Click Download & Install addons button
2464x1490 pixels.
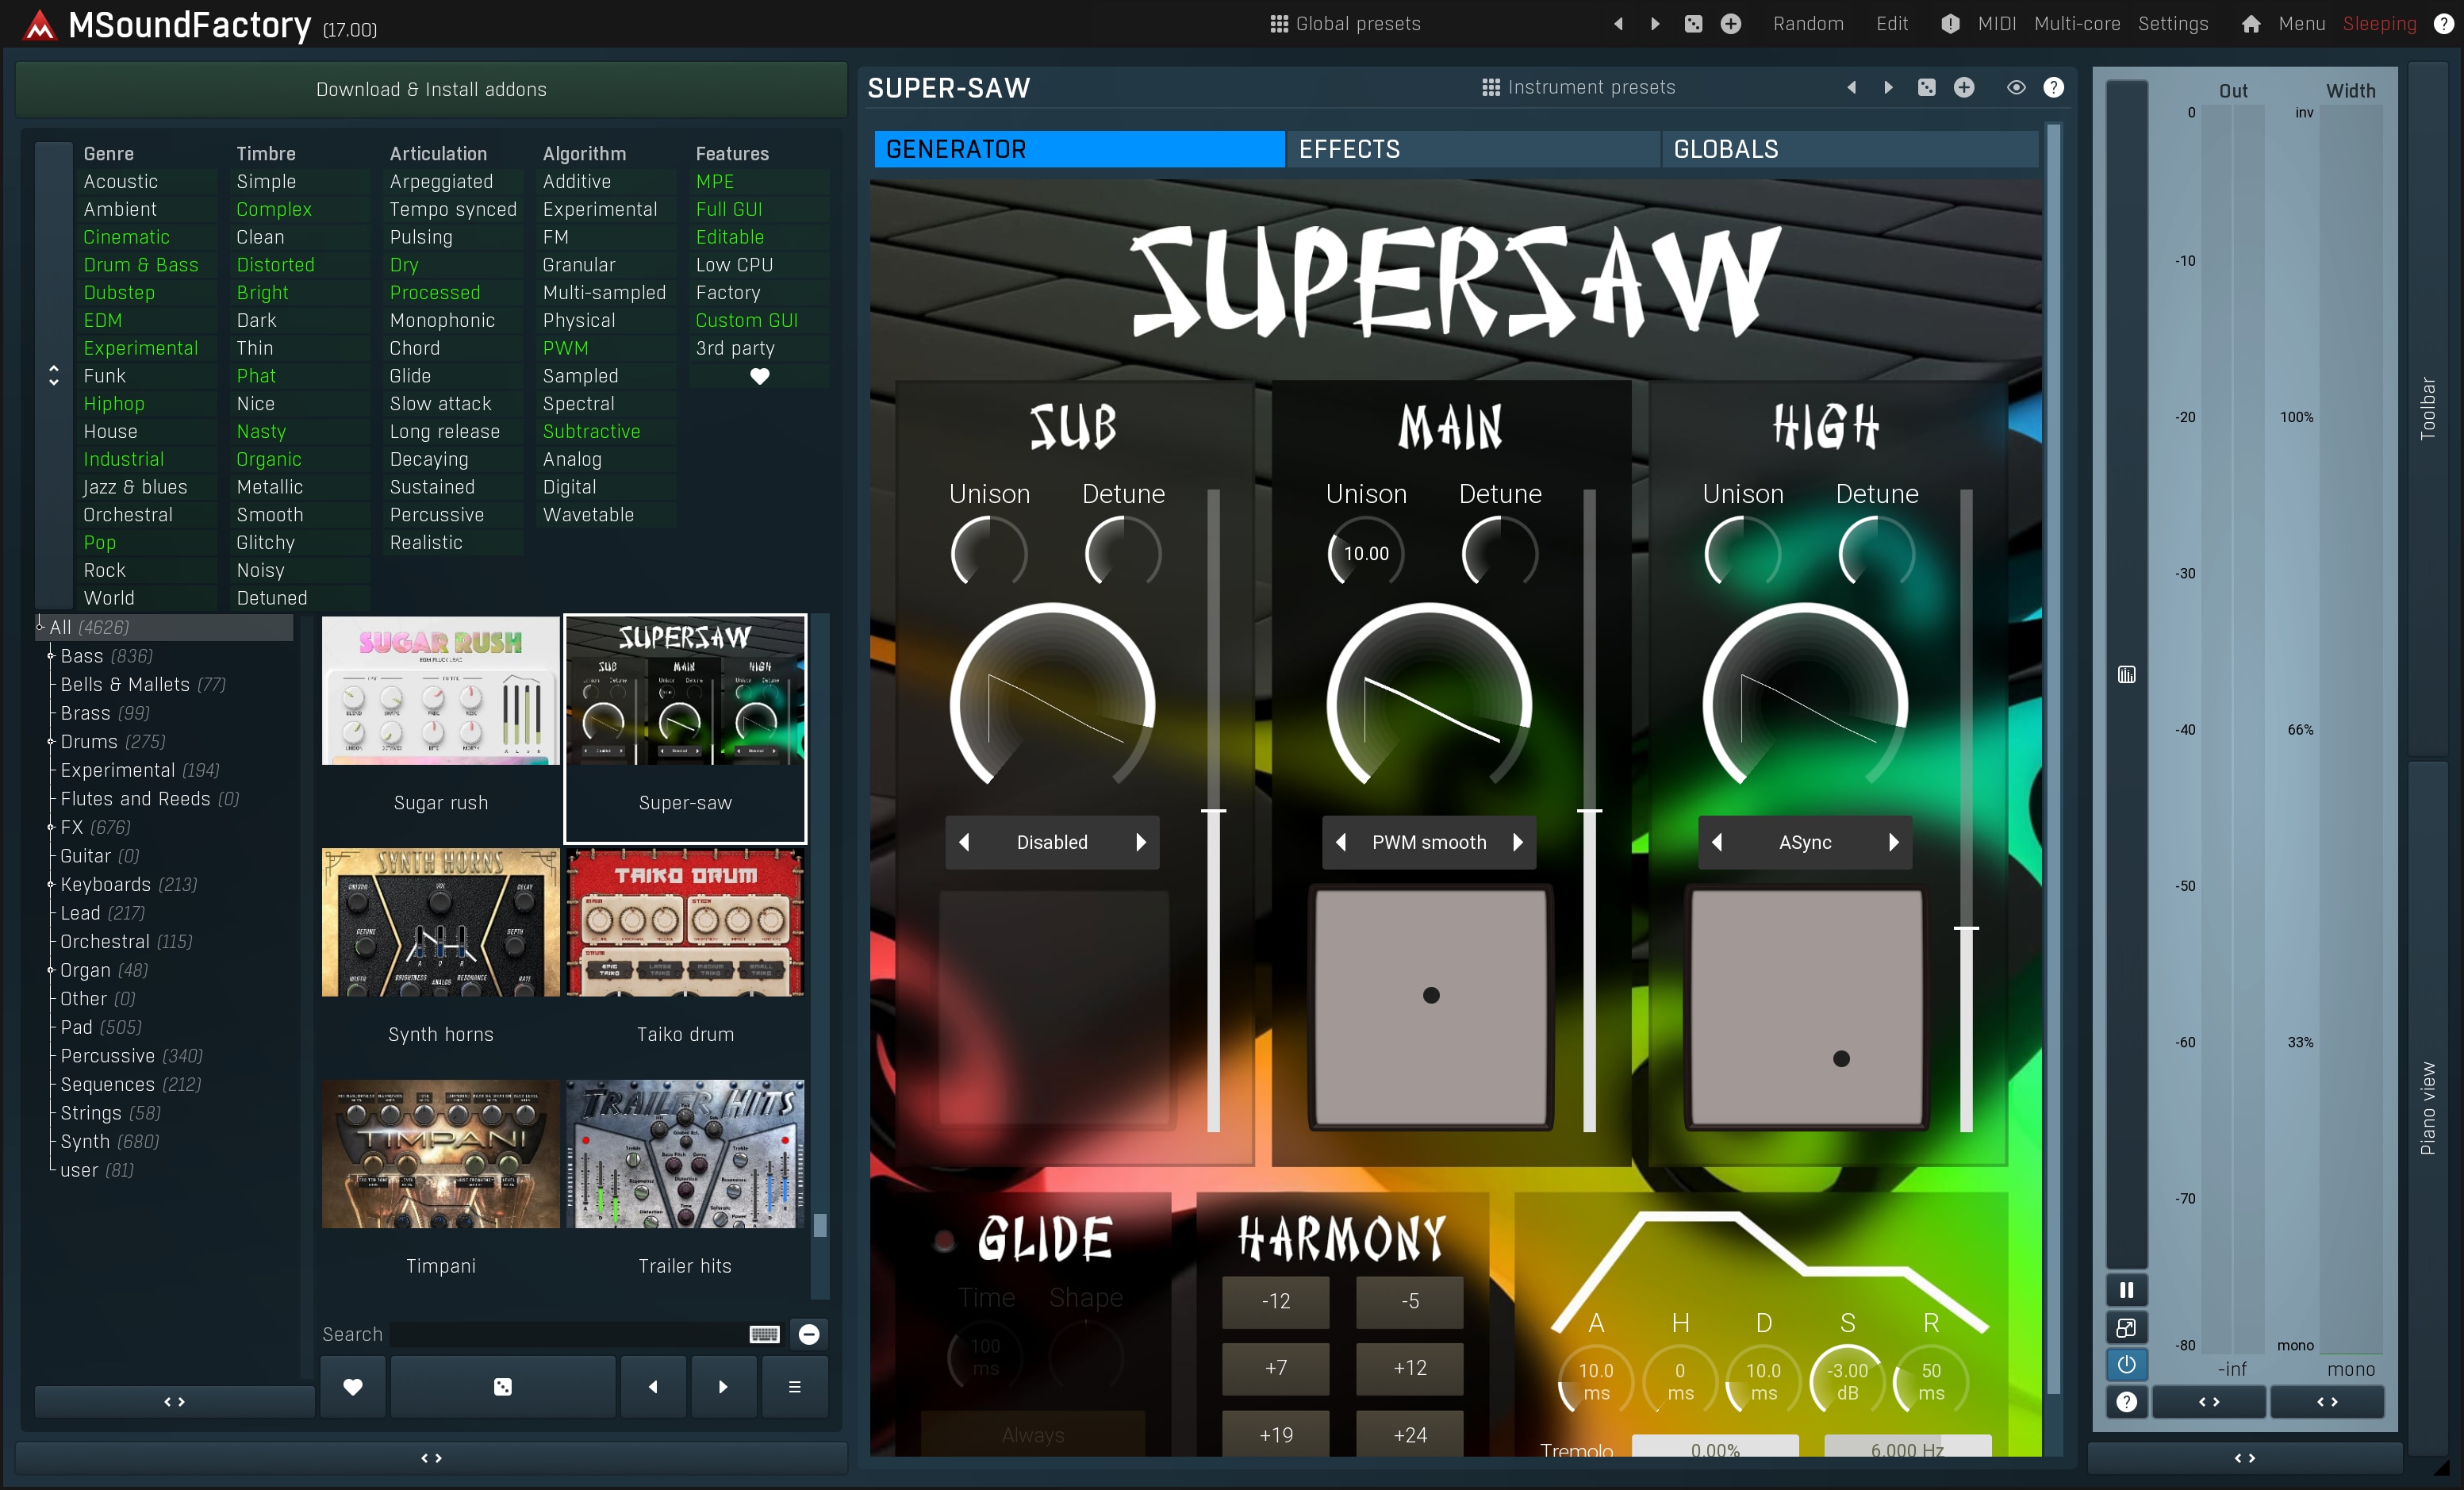click(431, 89)
